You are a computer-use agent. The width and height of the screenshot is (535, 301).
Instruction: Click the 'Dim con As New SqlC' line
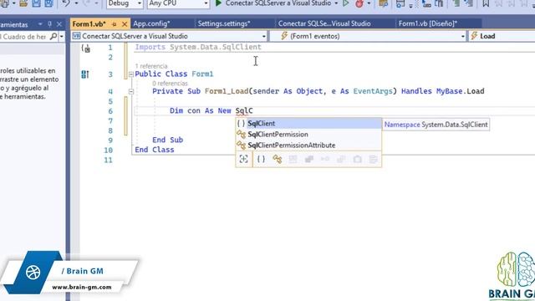tap(211, 111)
